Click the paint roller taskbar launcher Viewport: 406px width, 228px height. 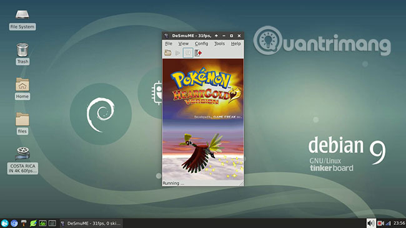[x=24, y=223]
